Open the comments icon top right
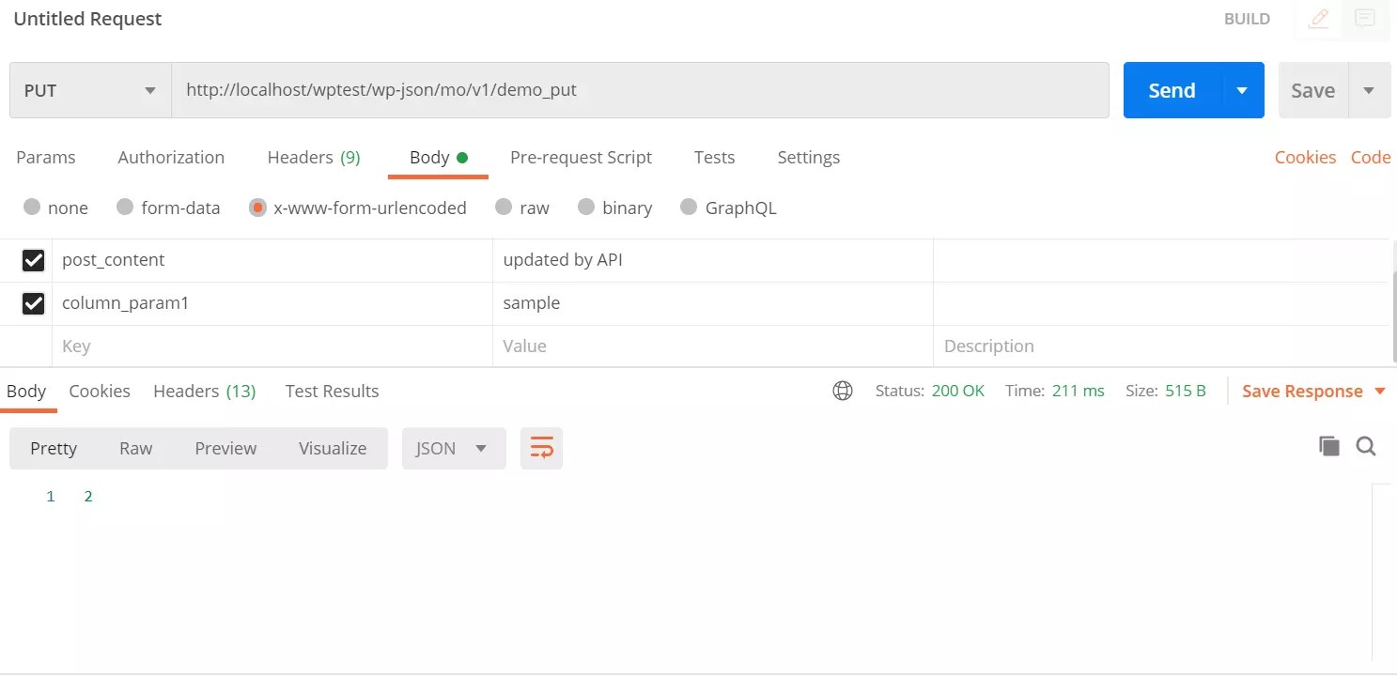Screen dimensions: 1397x677 click(x=1364, y=19)
